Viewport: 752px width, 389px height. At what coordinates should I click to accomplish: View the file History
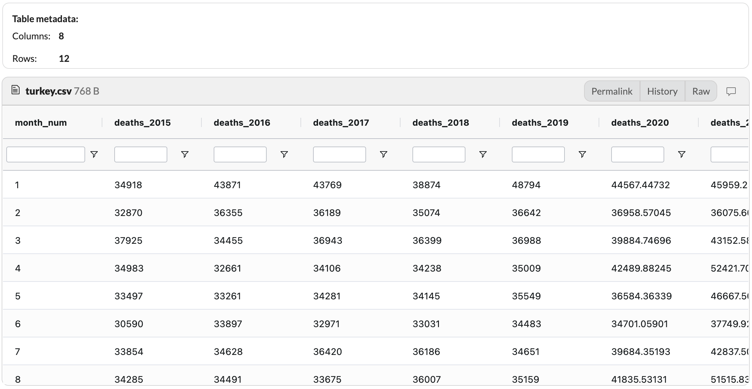[x=662, y=91]
